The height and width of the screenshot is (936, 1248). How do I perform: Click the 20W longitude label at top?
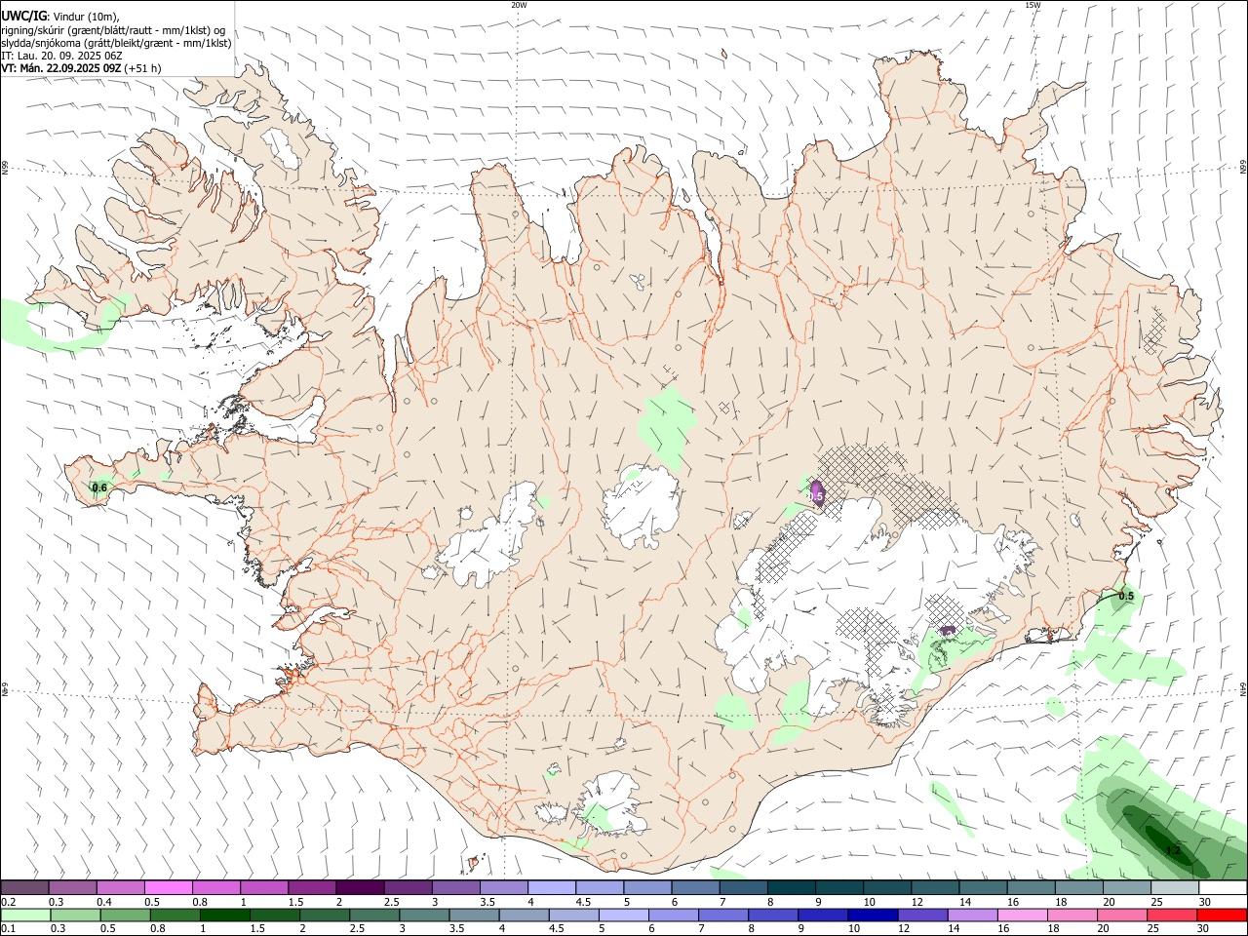click(519, 5)
